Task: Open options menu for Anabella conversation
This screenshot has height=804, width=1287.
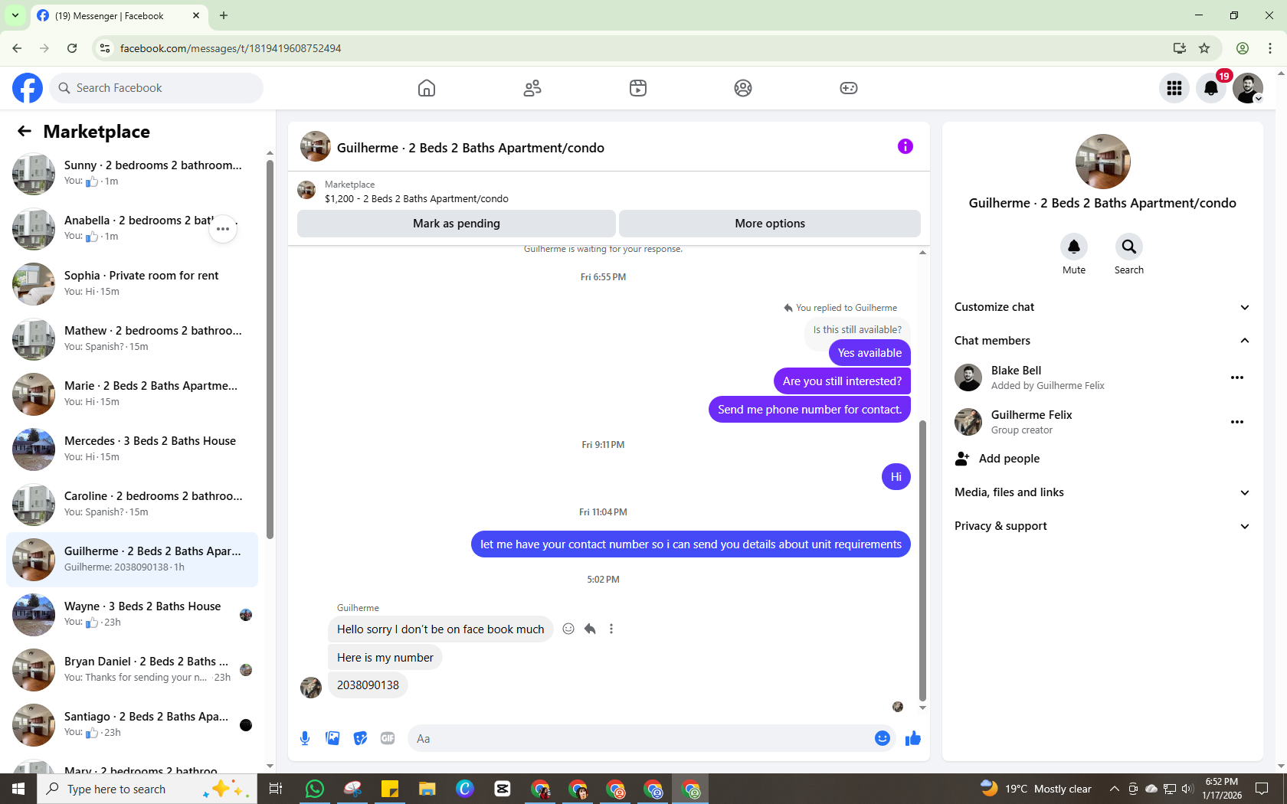Action: 223,229
